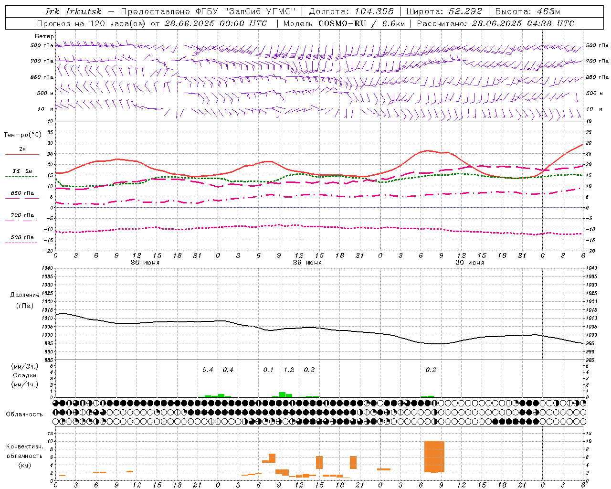
Task: Click the (мм/1ч.) units label
Action: [24, 384]
